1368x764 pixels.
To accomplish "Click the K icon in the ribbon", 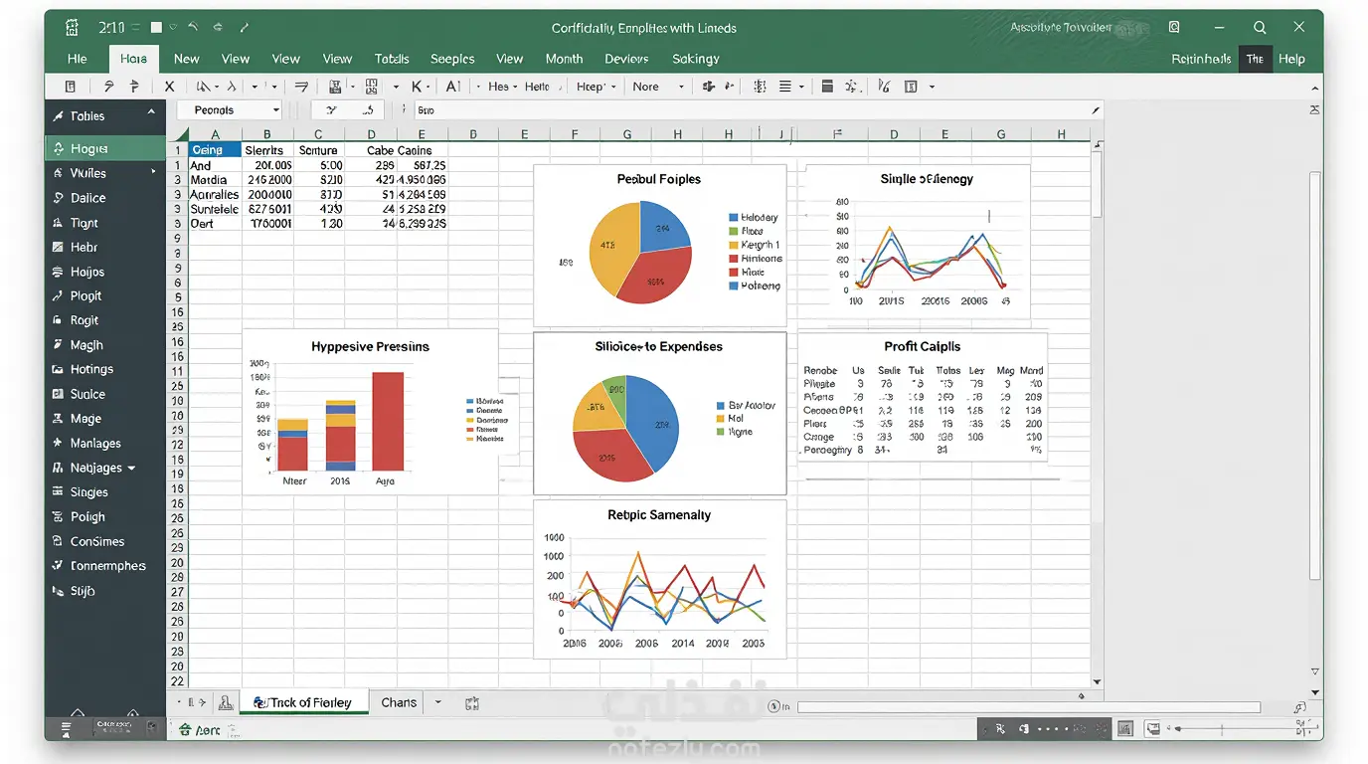I will 418,87.
